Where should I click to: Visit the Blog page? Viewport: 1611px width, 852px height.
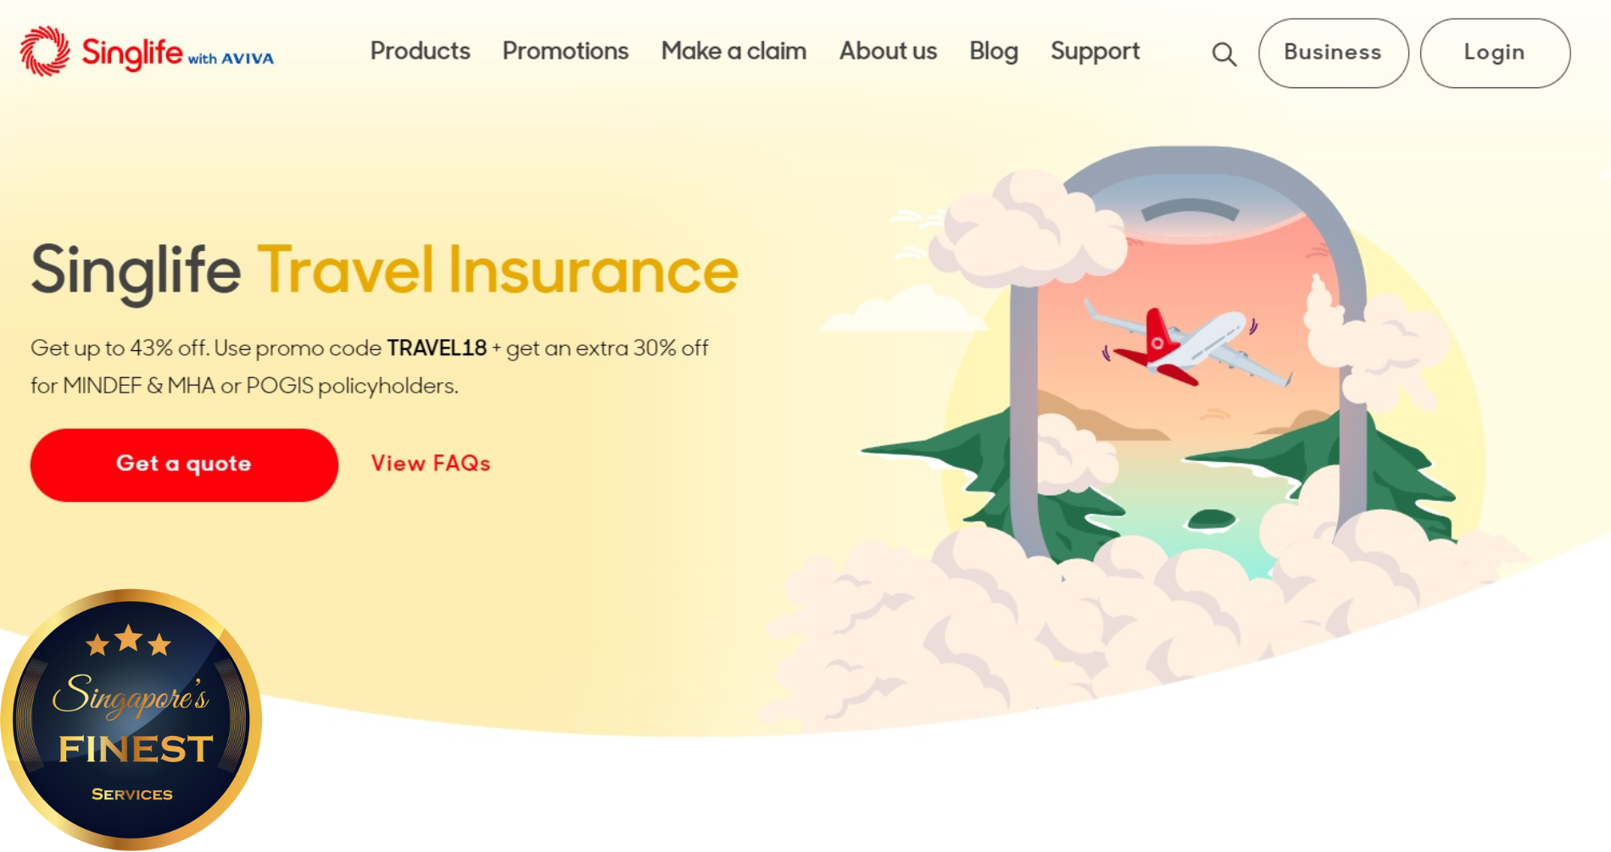994,51
